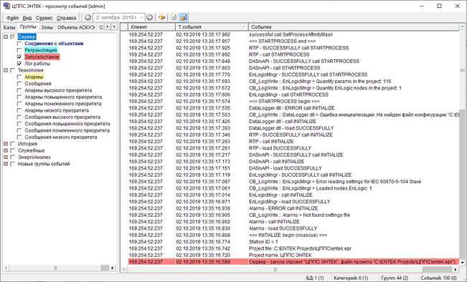
Task: Check Соединение с объектами checkbox
Action: [x=19, y=44]
